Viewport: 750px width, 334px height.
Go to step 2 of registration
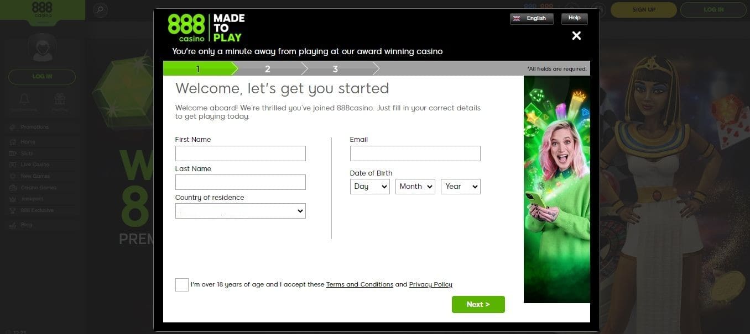tap(267, 69)
